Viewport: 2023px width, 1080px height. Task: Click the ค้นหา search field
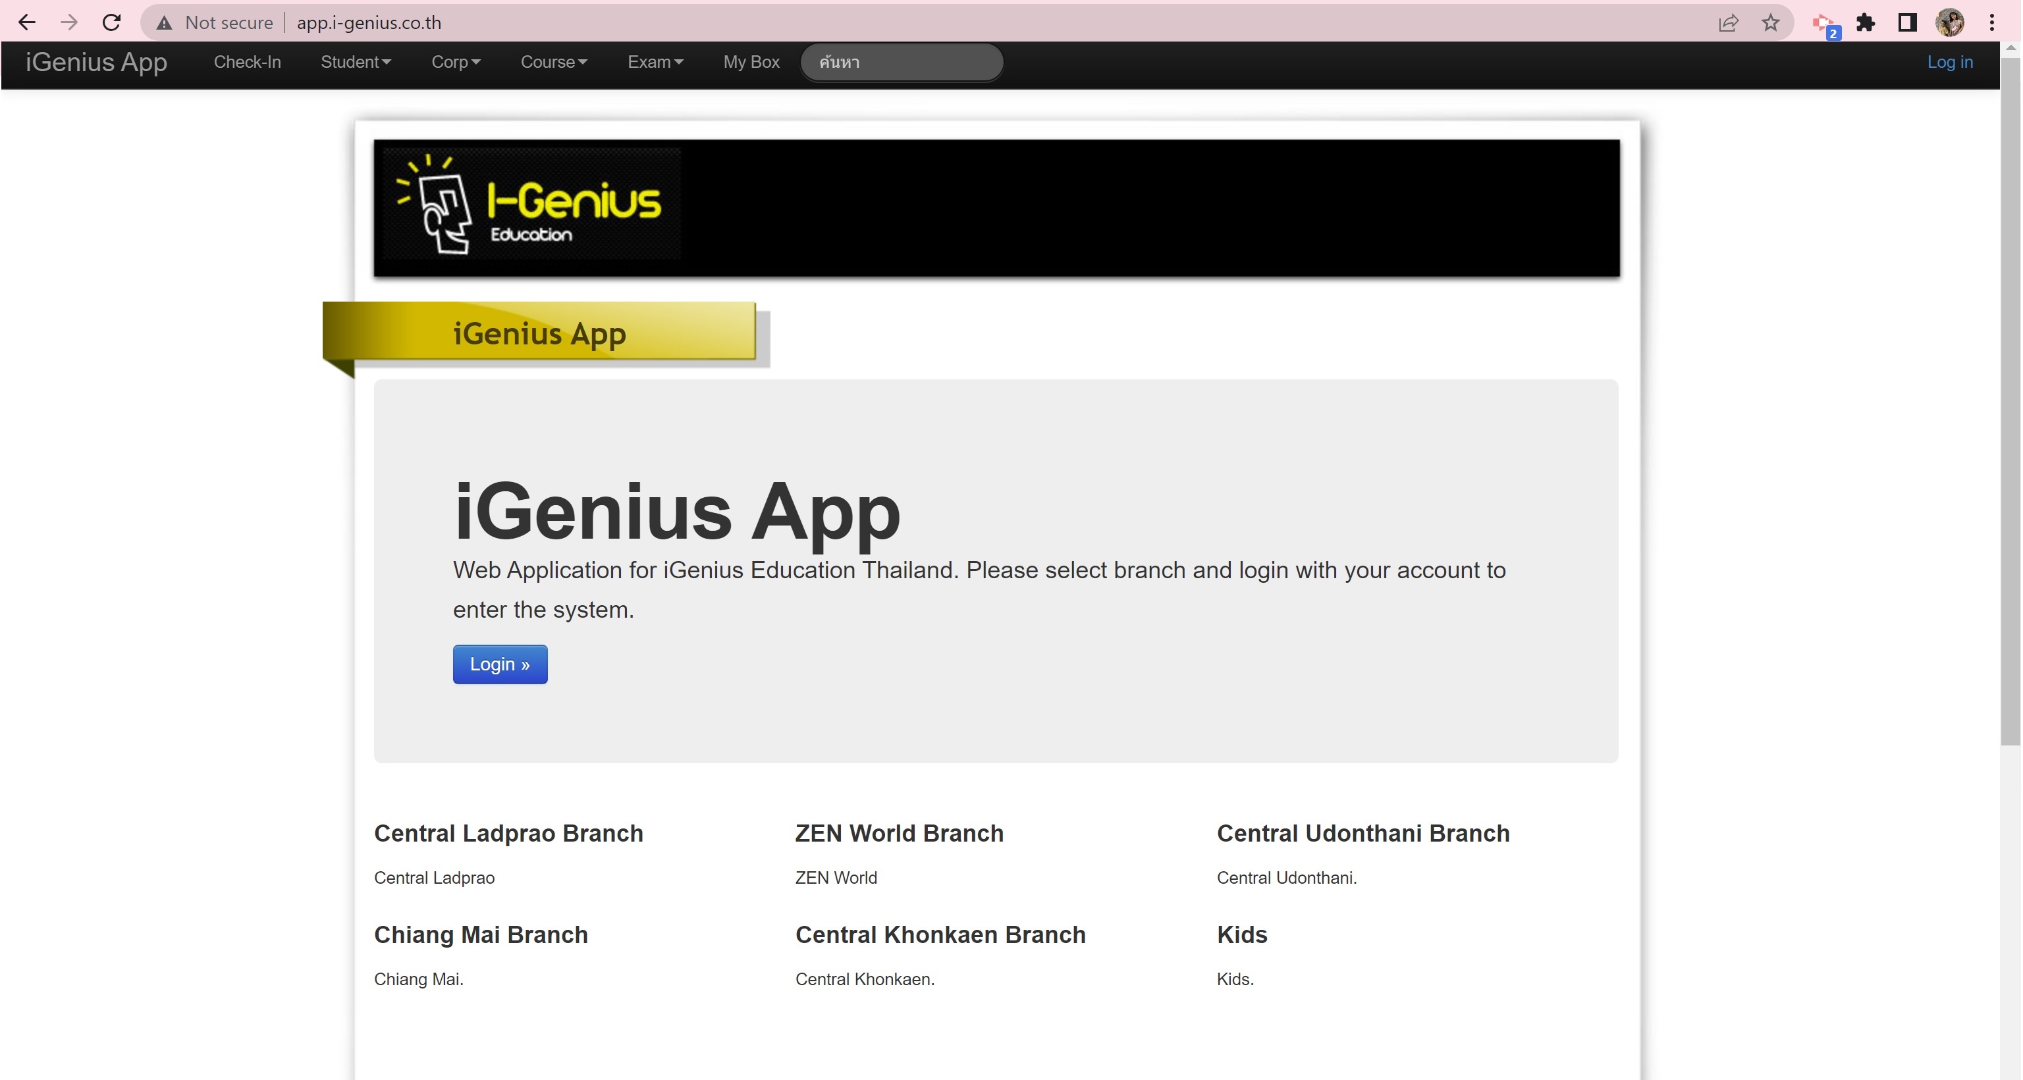pyautogui.click(x=902, y=62)
